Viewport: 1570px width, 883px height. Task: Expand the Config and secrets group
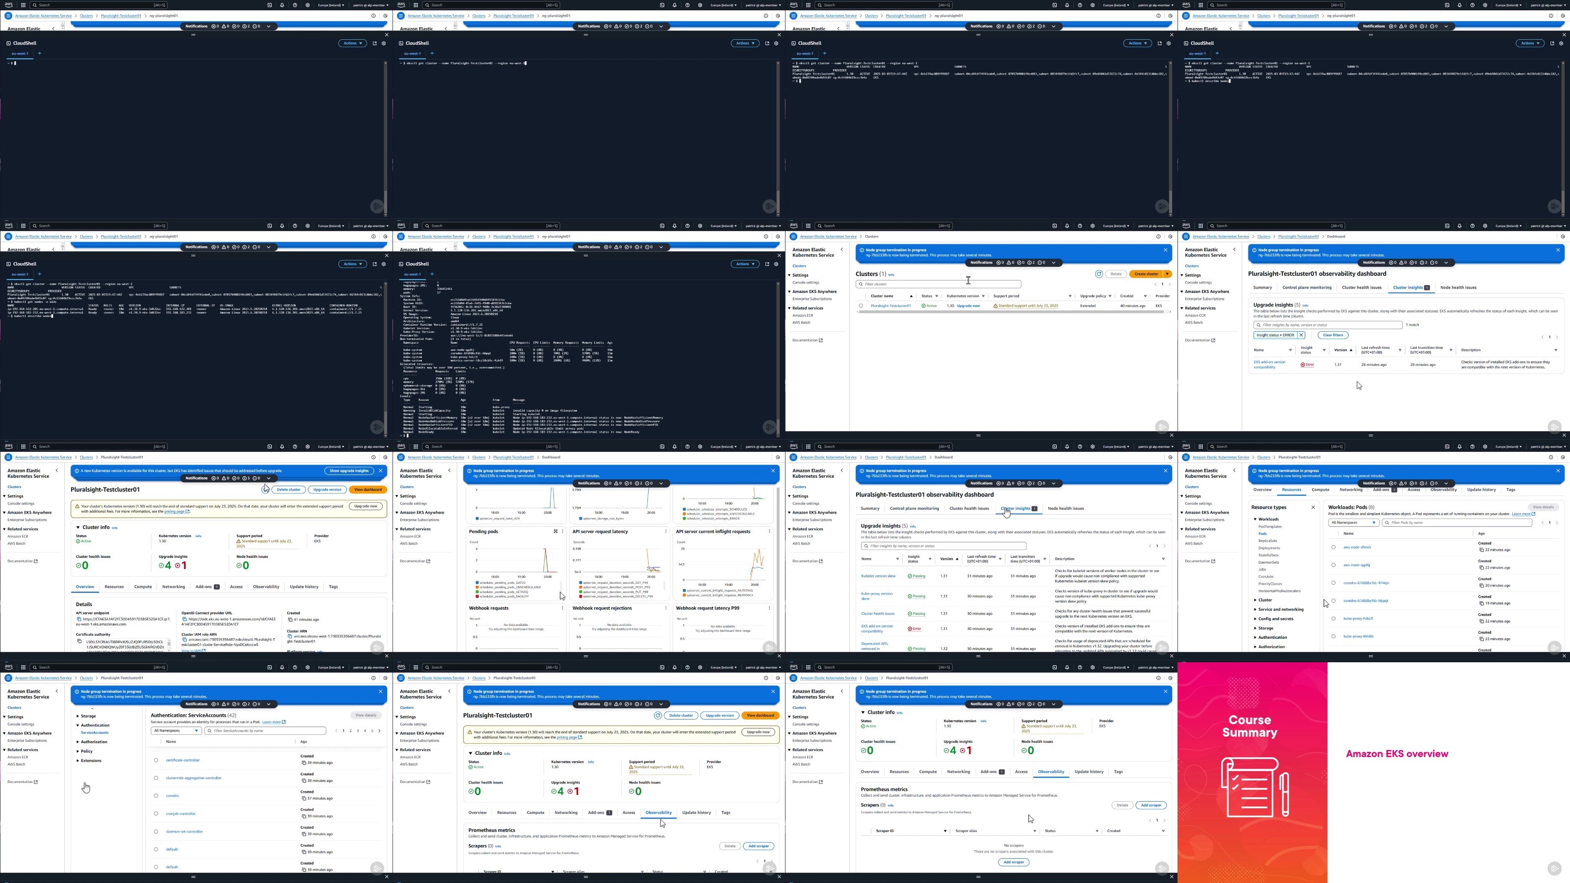[1256, 619]
